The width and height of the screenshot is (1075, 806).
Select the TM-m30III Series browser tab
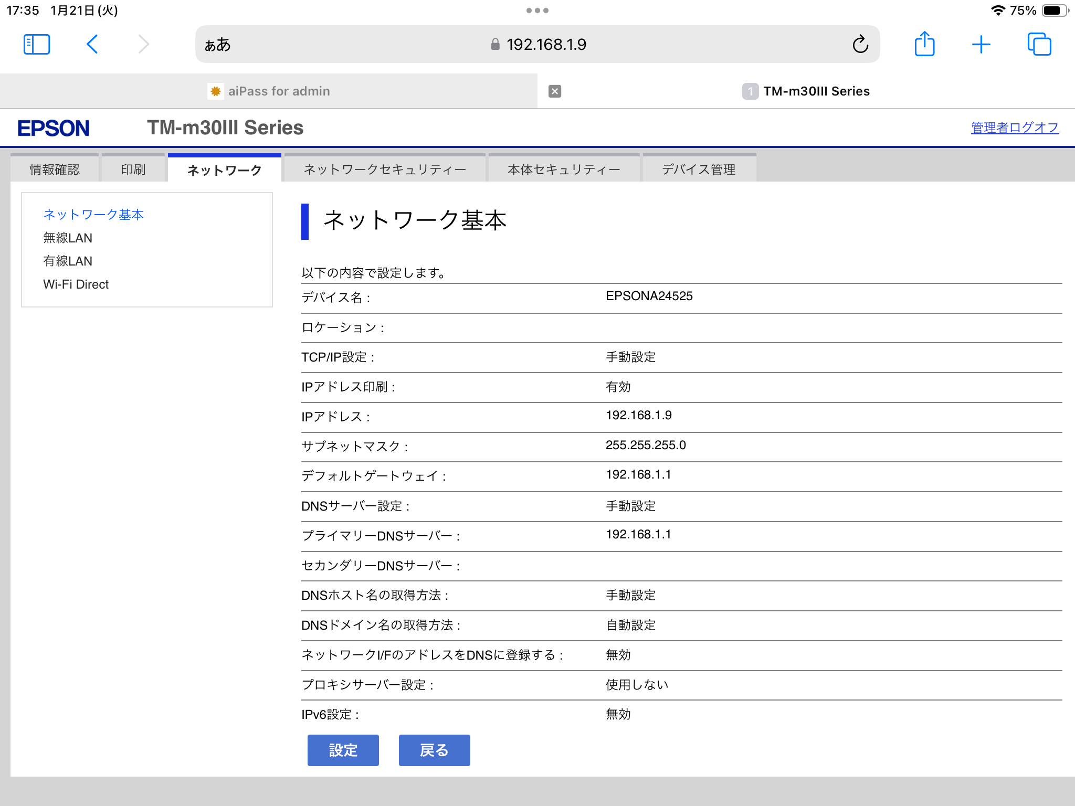tap(806, 91)
